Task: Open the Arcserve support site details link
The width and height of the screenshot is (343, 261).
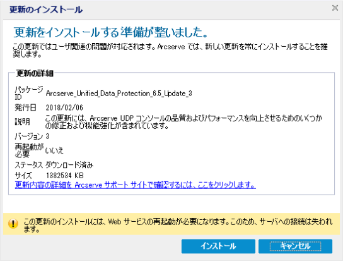Action: [x=136, y=185]
